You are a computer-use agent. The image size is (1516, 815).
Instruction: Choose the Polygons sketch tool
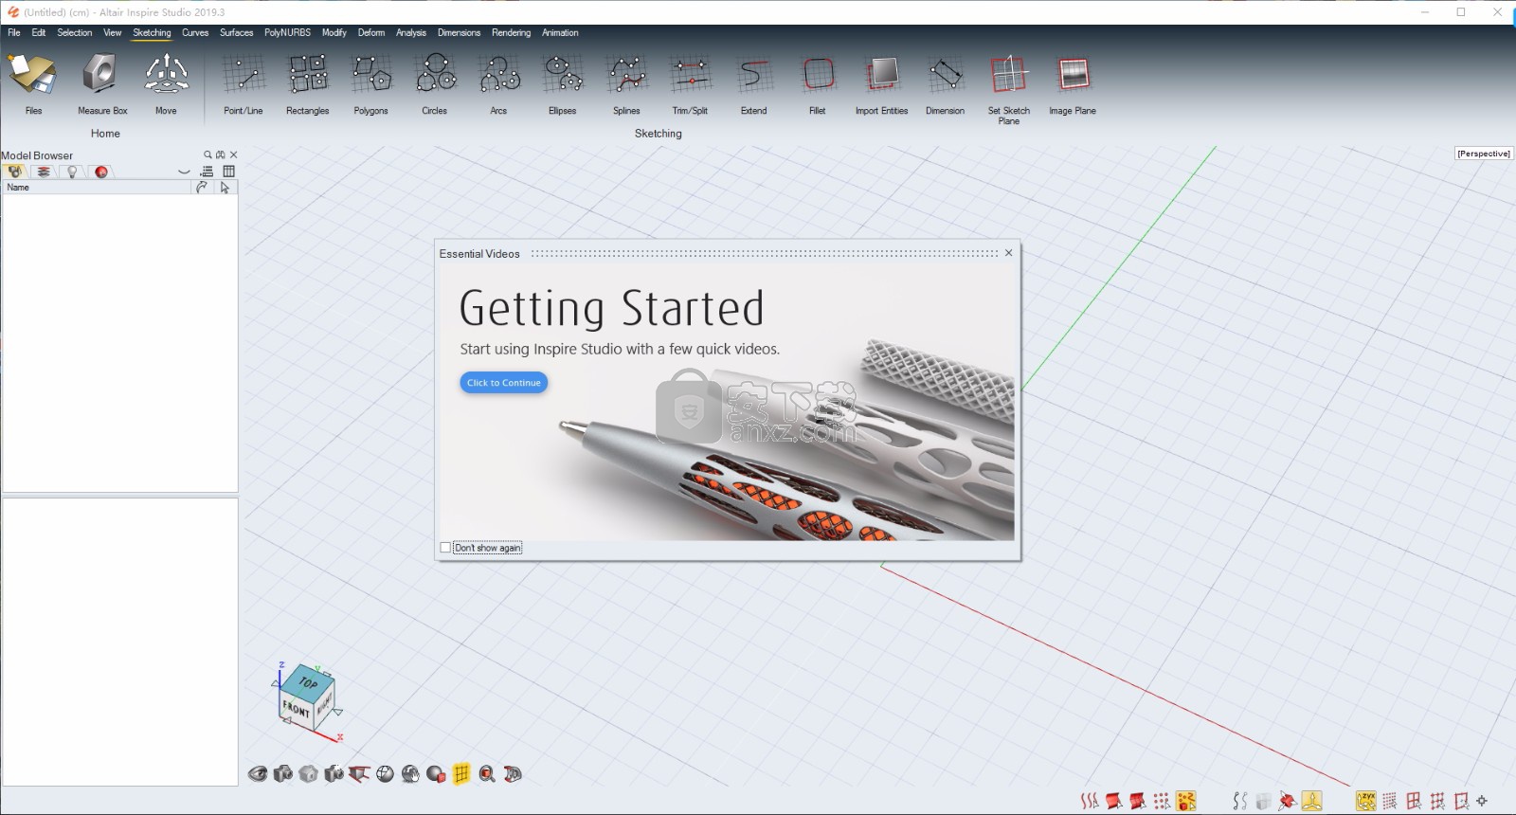[370, 83]
